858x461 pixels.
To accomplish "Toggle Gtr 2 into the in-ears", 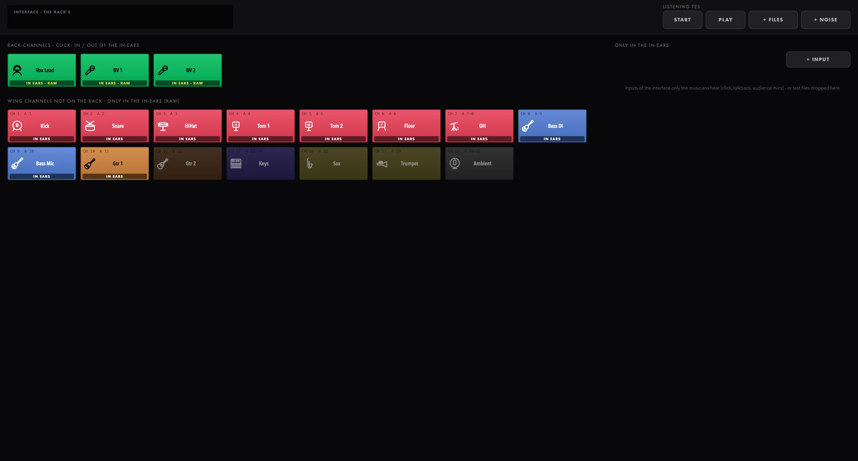I will 187,163.
